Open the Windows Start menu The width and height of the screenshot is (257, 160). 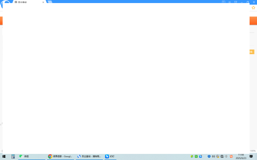tap(4, 157)
